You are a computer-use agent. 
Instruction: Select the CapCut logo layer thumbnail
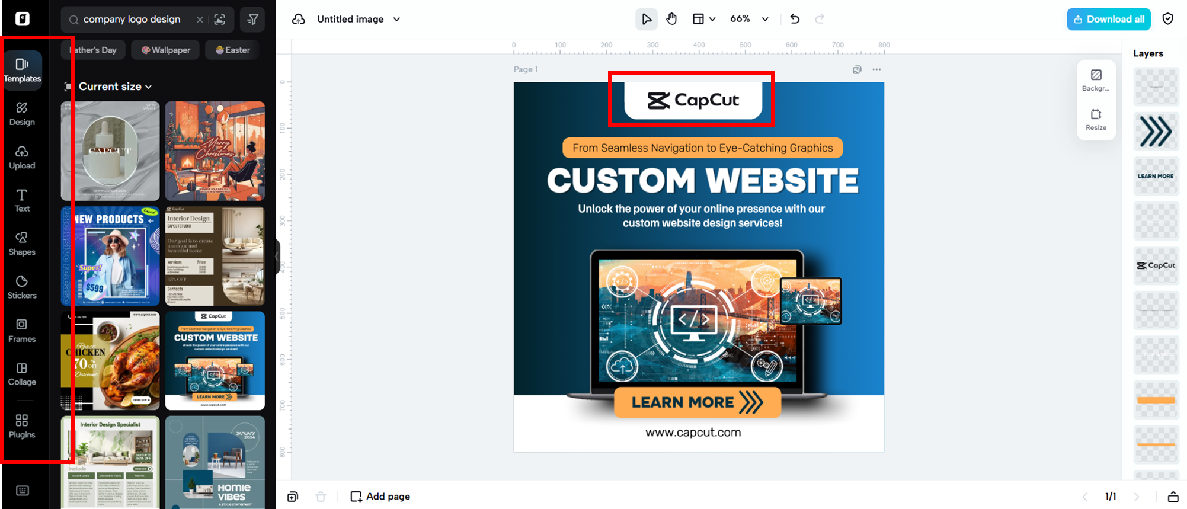coord(1156,265)
